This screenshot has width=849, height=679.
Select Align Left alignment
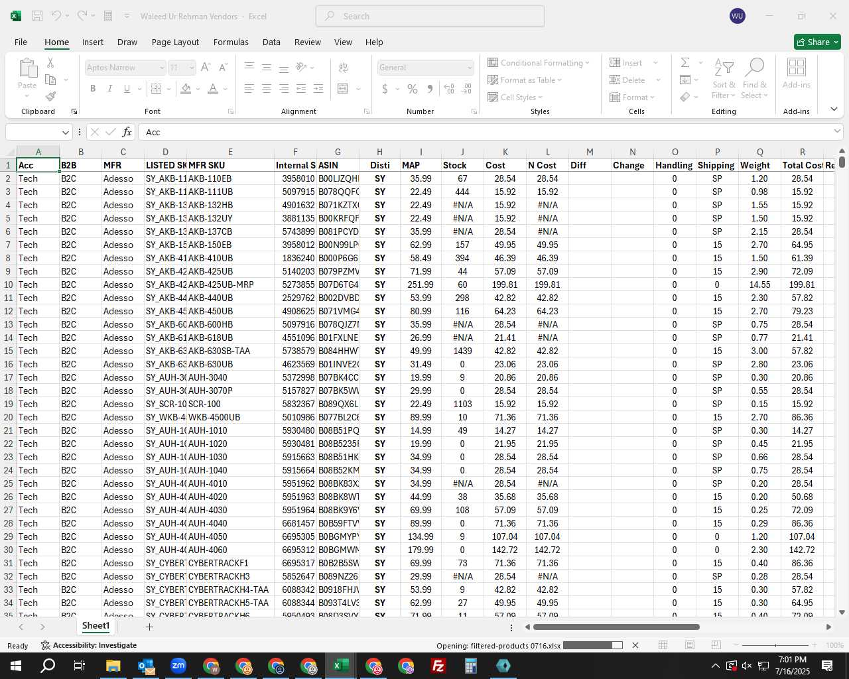coord(249,88)
